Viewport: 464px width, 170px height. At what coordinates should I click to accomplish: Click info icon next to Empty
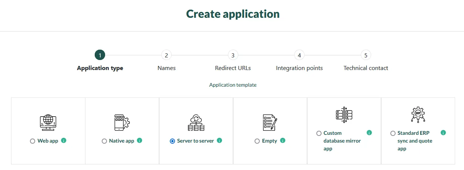(x=283, y=141)
